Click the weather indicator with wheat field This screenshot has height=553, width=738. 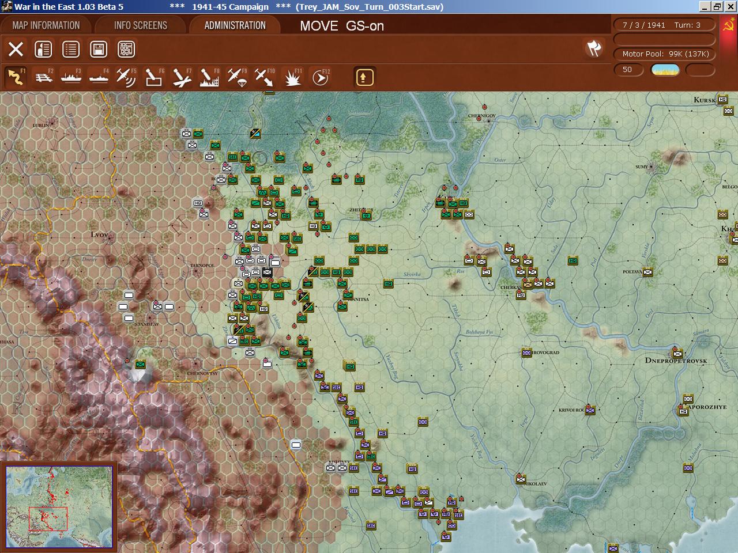point(665,70)
